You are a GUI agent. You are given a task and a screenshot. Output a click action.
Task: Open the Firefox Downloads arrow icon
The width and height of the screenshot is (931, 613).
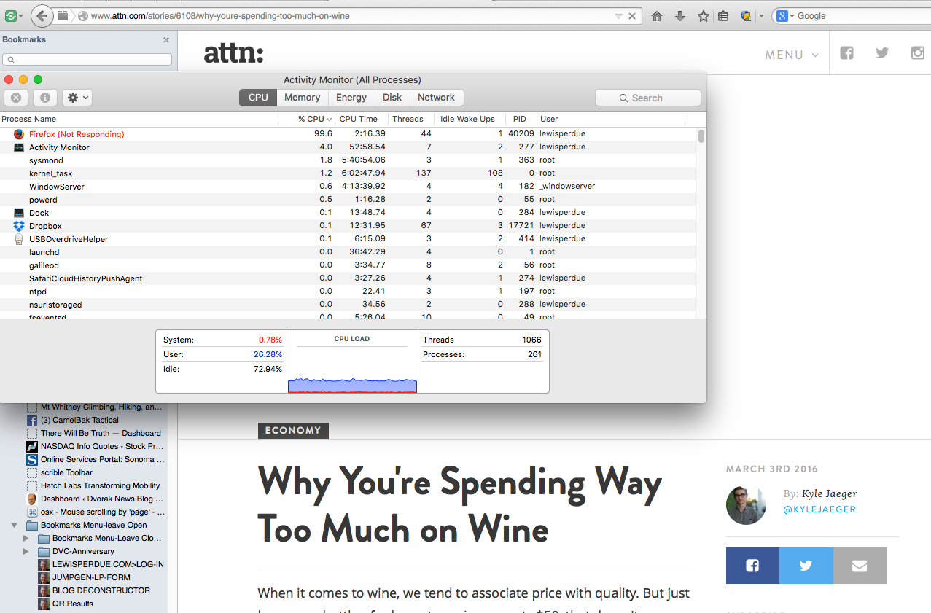pyautogui.click(x=680, y=16)
